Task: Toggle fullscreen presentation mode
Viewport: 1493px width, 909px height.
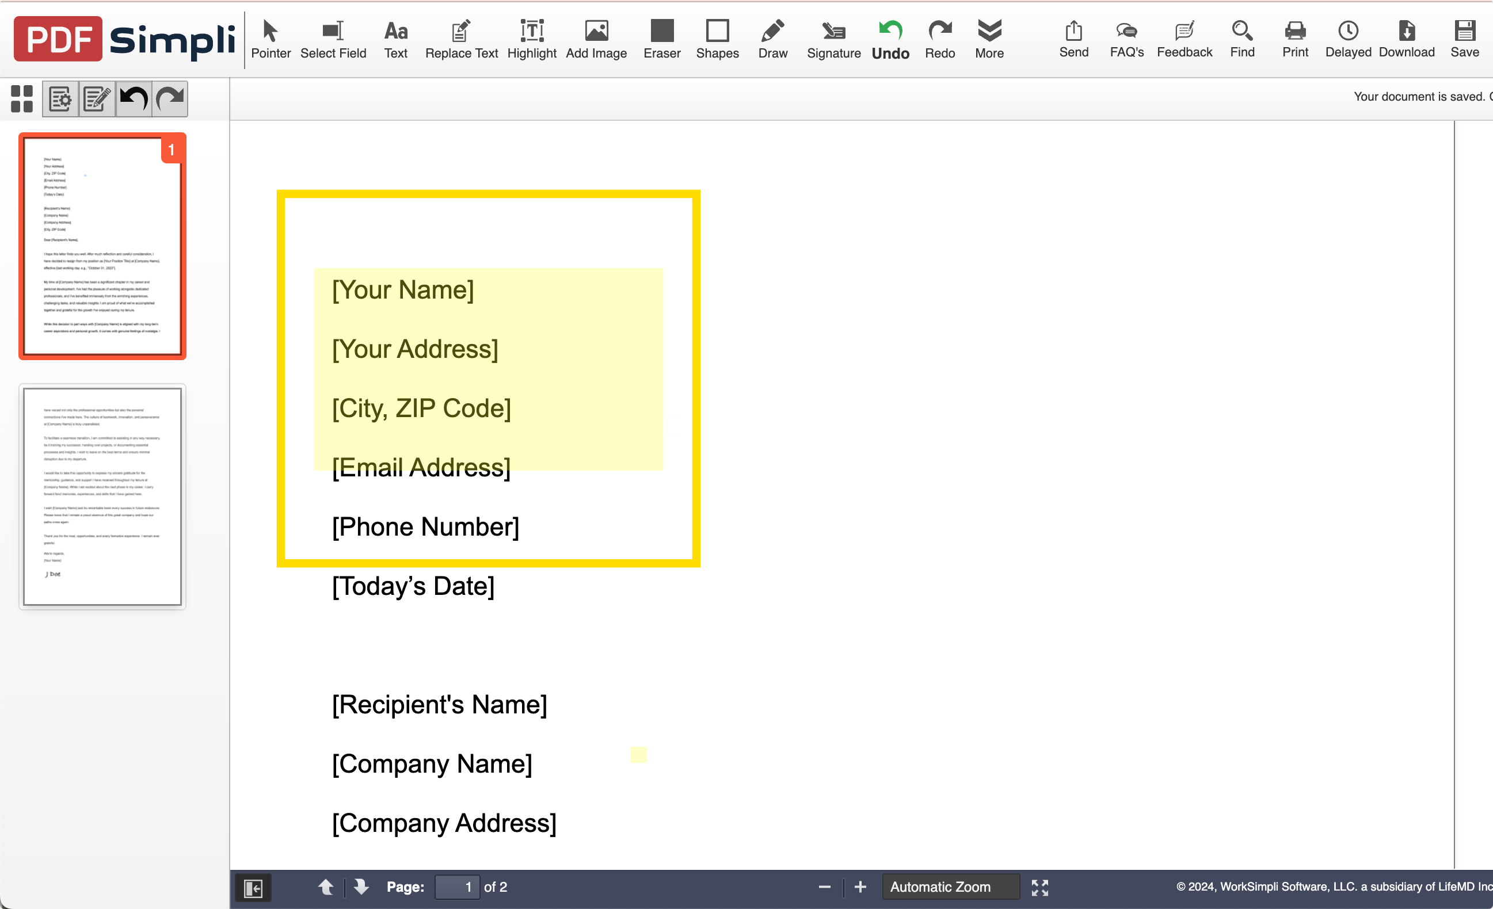Action: (x=1040, y=887)
